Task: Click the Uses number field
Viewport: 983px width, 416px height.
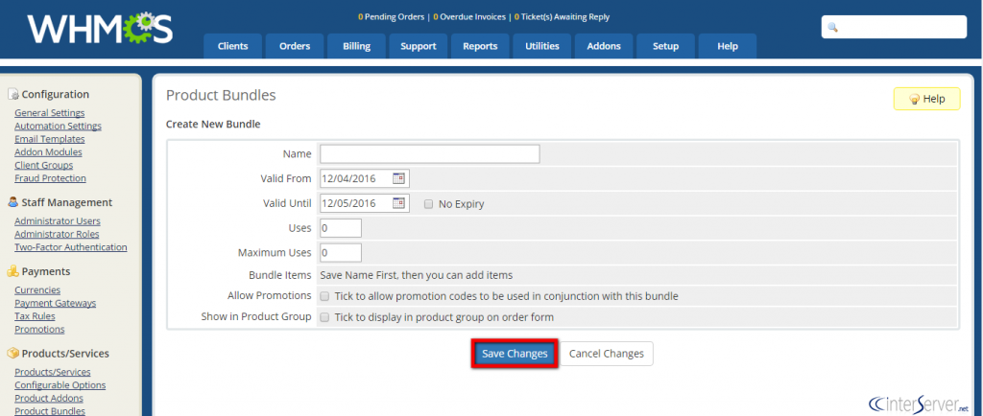Action: click(x=341, y=228)
